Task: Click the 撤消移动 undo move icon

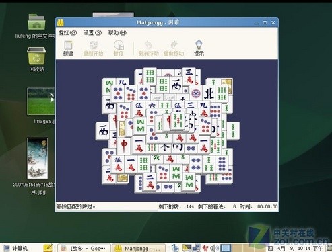Action: click(x=148, y=48)
